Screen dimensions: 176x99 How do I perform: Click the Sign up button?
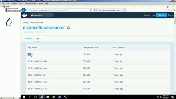161,15
